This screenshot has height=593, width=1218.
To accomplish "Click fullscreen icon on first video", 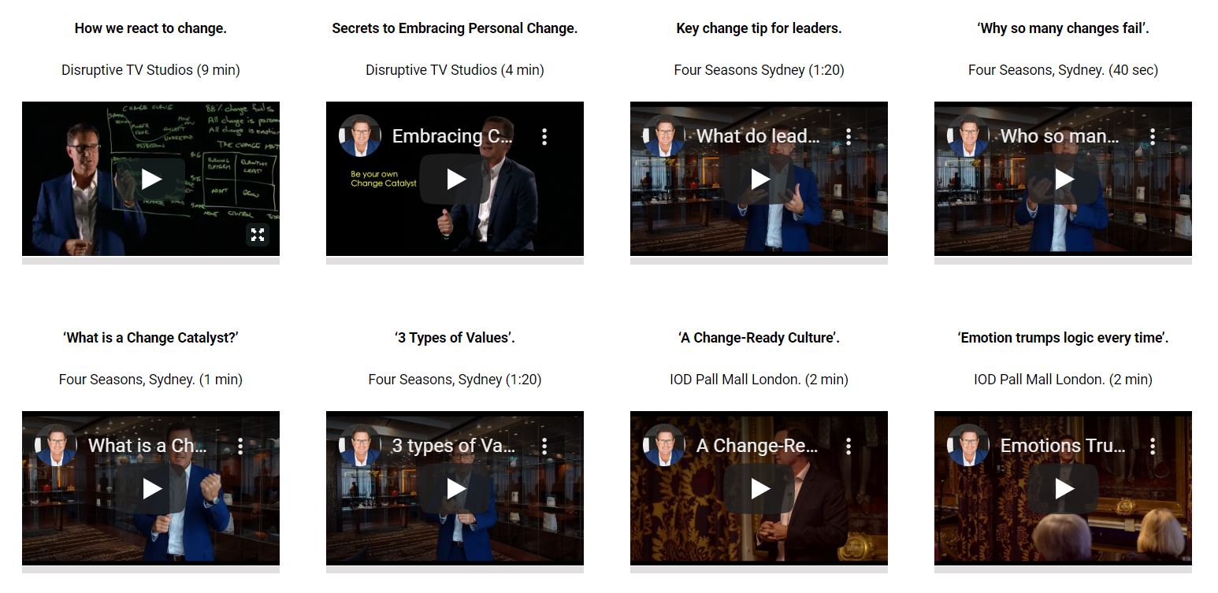I will click(x=258, y=234).
